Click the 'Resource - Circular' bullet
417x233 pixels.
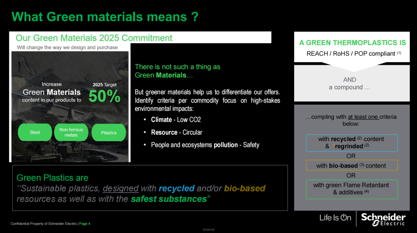point(176,132)
